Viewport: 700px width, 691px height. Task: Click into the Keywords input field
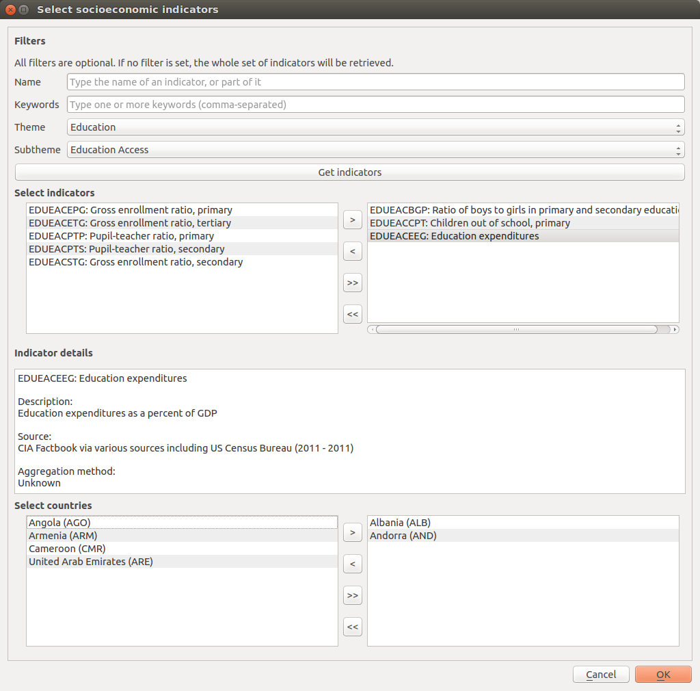(375, 105)
